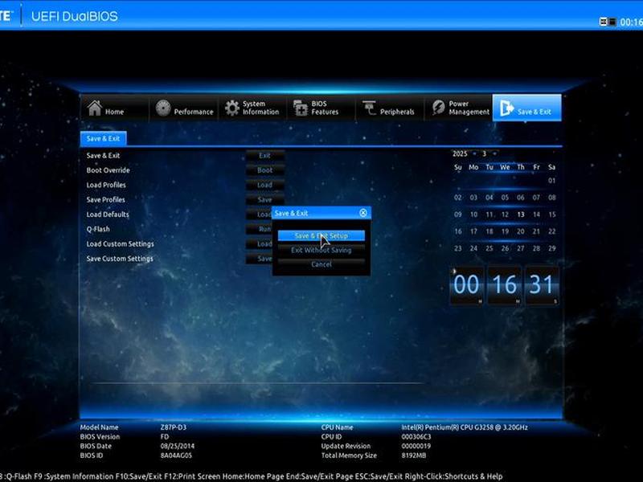Click the F10:Save/Exit shortcut hint
This screenshot has height=482, width=643.
pos(138,476)
